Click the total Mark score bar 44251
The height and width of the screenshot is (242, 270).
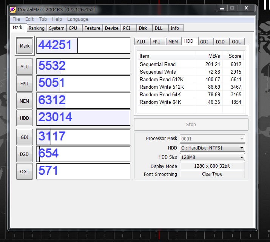pos(83,46)
